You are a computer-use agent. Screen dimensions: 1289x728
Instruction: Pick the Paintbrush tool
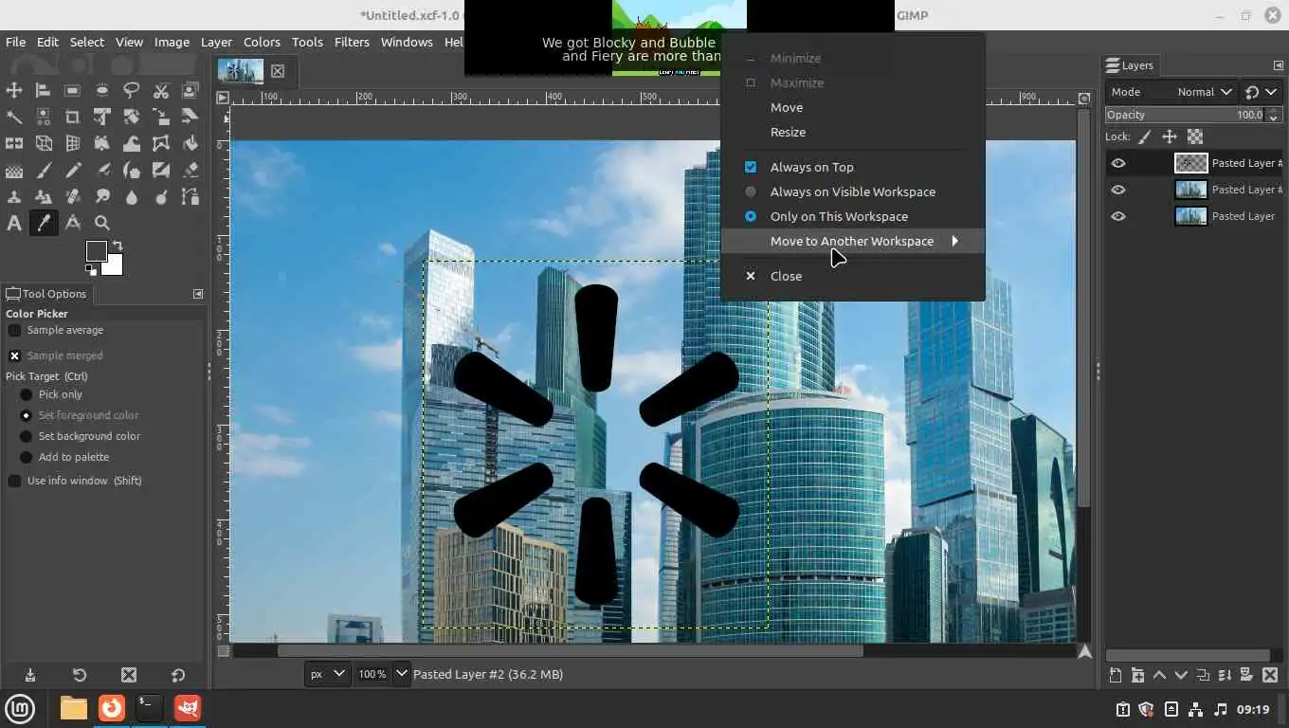[x=44, y=171]
